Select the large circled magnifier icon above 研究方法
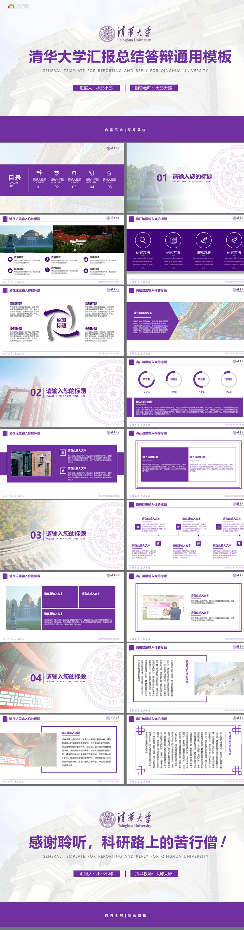Viewport: 244px width, 930px height. 143,240
